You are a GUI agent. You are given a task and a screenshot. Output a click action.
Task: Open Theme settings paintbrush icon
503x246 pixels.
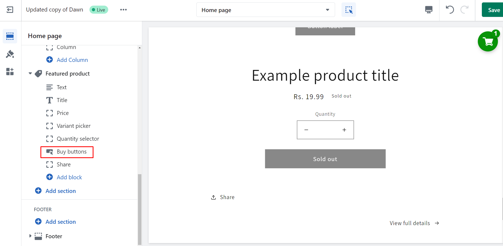[10, 54]
